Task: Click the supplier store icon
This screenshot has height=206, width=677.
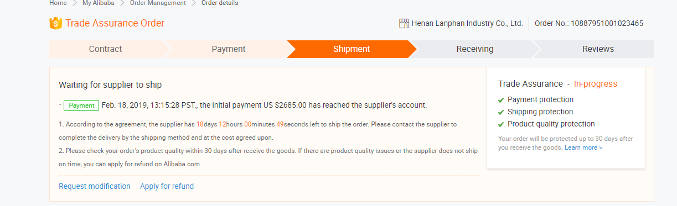Action: 404,23
